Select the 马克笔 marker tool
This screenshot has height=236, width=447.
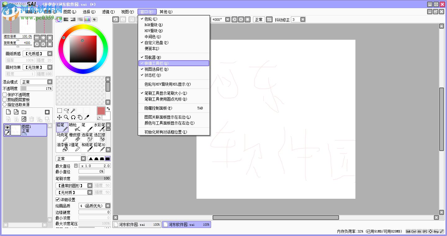pyautogui.click(x=62, y=137)
